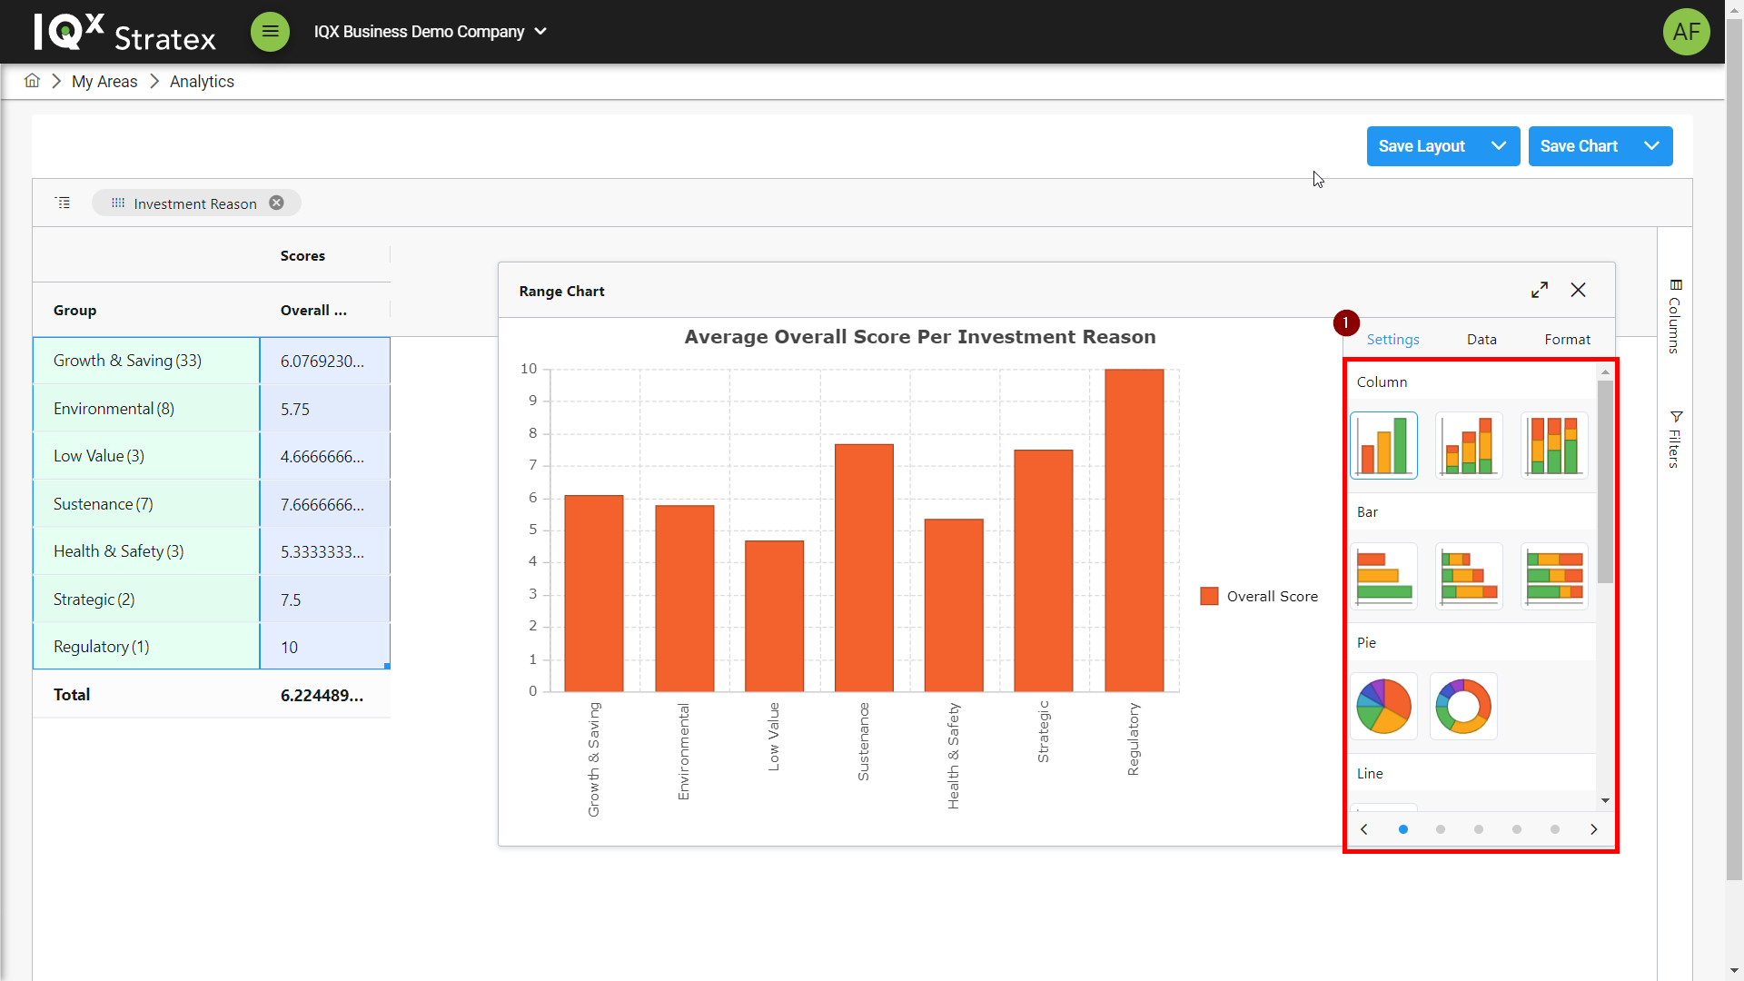Choose the stacked column chart type
The width and height of the screenshot is (1744, 981).
(1469, 445)
